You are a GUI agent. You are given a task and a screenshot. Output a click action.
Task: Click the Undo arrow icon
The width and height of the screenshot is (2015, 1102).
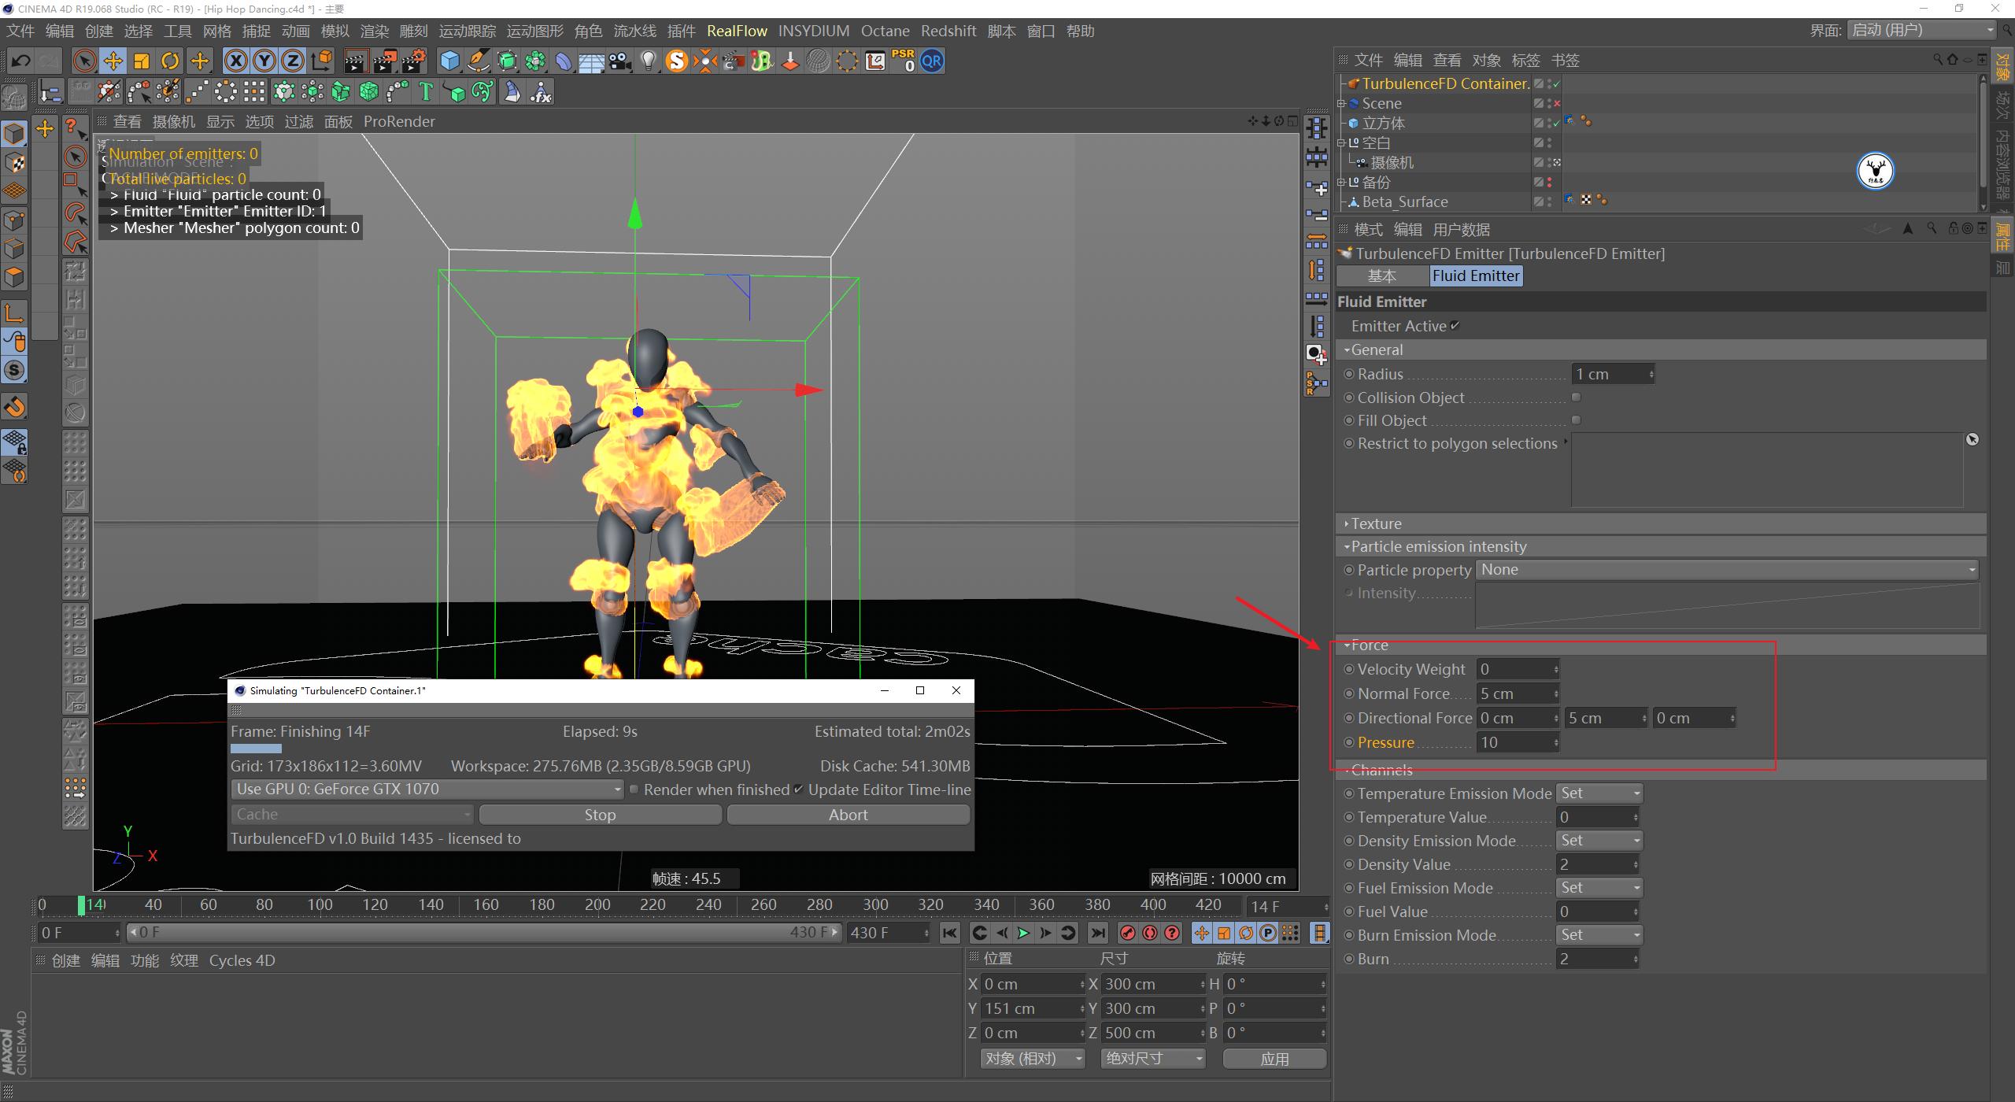[x=20, y=61]
